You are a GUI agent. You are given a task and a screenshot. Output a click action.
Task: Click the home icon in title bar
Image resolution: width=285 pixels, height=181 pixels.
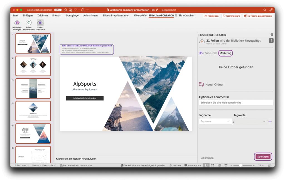coord(65,10)
